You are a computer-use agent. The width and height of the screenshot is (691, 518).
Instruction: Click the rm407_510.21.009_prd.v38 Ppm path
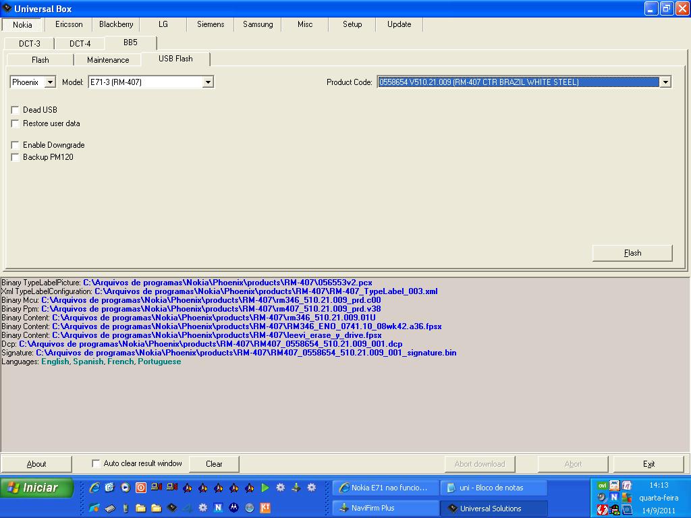(x=211, y=309)
